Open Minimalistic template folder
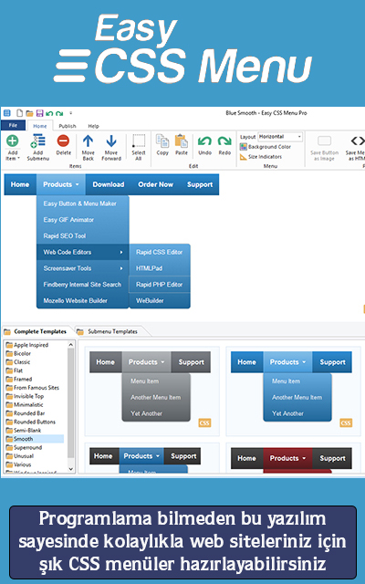Viewport: 365px width, 584px height. point(25,405)
